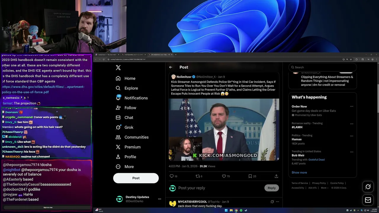379x213 pixels.
Task: Open the floating messages envelope button
Action: click(x=368, y=200)
